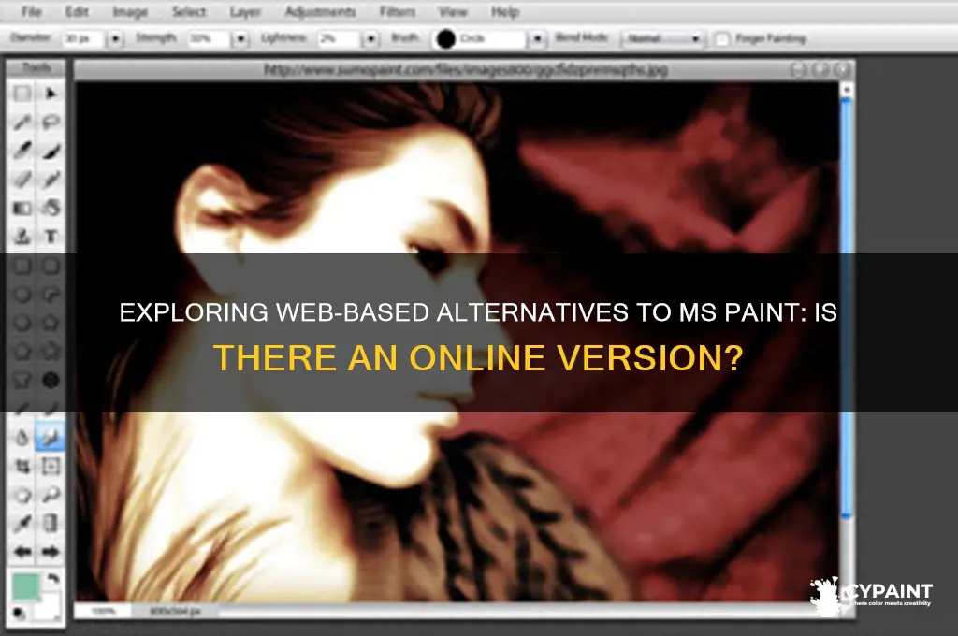Open the Brush shape dropdown arrow
958x636 pixels.
(x=537, y=39)
